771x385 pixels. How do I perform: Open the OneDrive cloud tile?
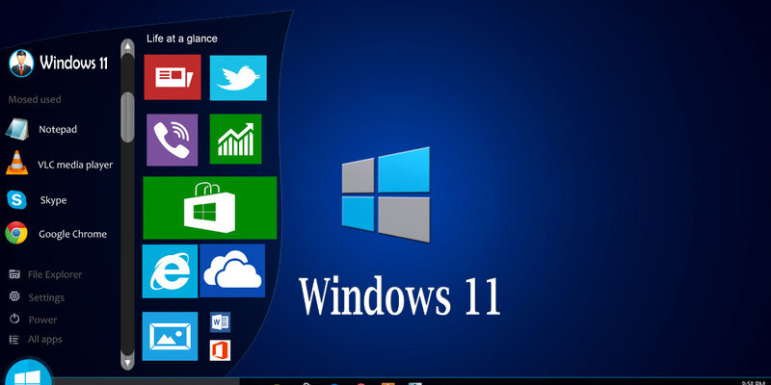tap(232, 270)
